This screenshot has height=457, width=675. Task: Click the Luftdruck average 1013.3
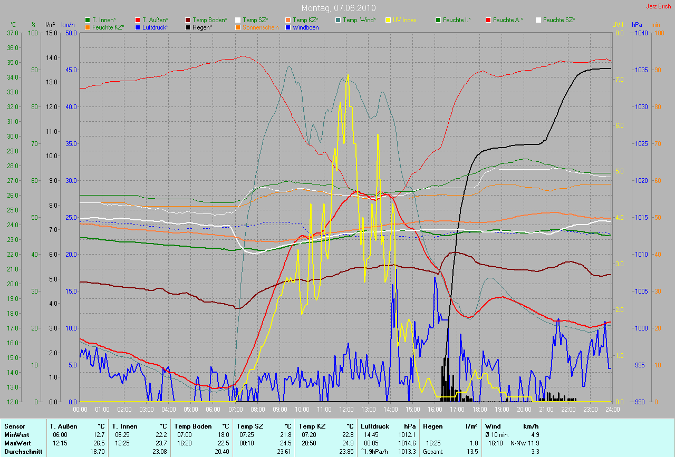pos(407,451)
